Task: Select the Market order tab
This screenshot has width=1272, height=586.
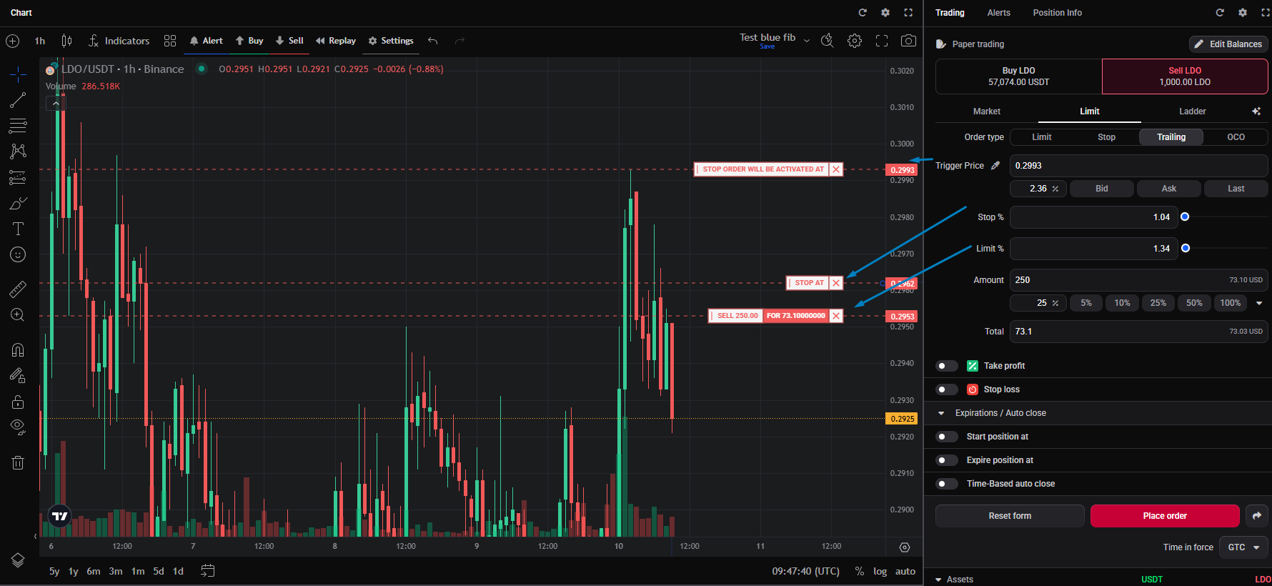Action: pos(986,111)
